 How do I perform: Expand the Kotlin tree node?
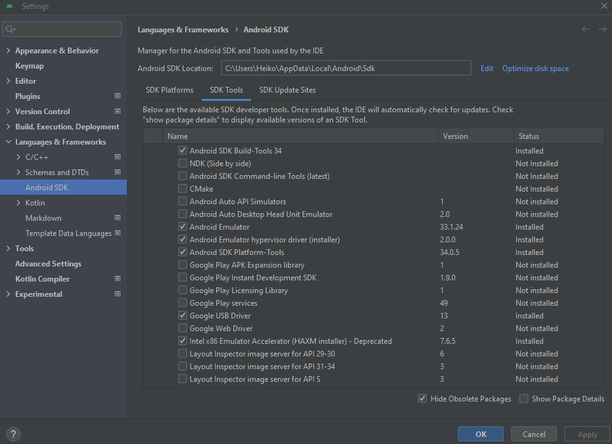[18, 203]
